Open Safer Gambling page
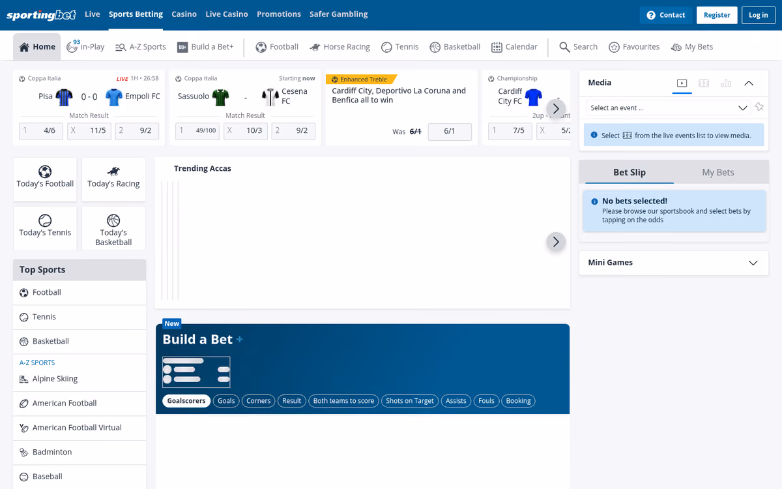This screenshot has height=489, width=782. tap(338, 14)
